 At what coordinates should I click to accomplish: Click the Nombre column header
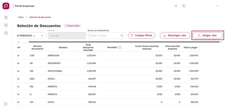63,47
